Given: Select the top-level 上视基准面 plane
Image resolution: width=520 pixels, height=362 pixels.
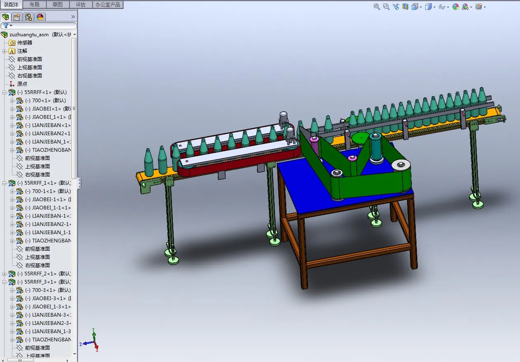Looking at the screenshot, I should click(x=30, y=68).
